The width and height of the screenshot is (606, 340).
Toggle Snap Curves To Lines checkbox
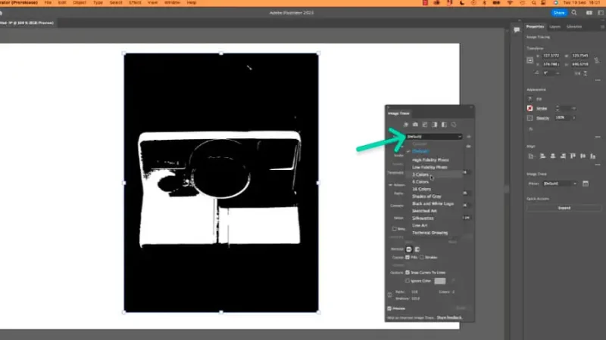click(x=408, y=272)
